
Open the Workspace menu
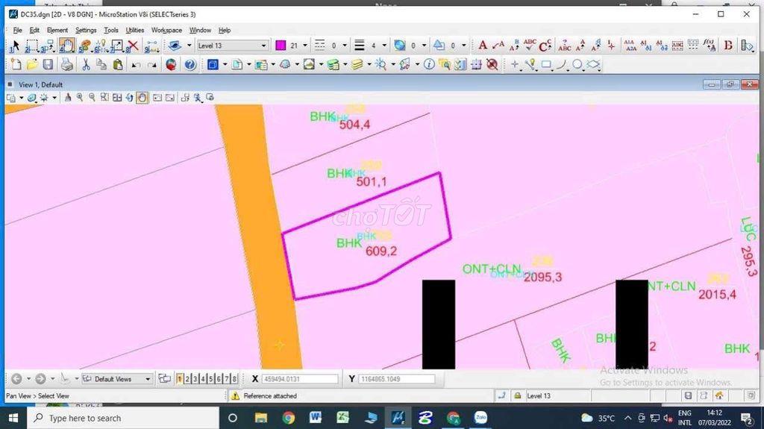tap(166, 31)
